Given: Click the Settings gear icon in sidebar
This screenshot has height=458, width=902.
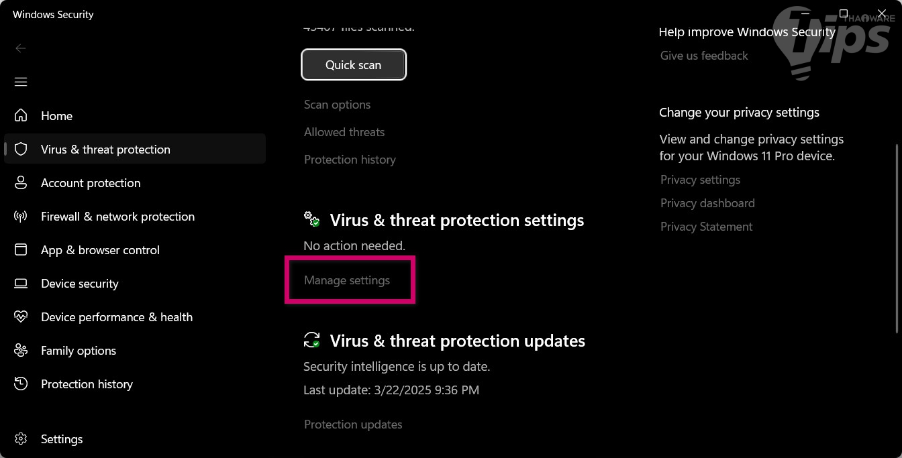Looking at the screenshot, I should coord(21,439).
